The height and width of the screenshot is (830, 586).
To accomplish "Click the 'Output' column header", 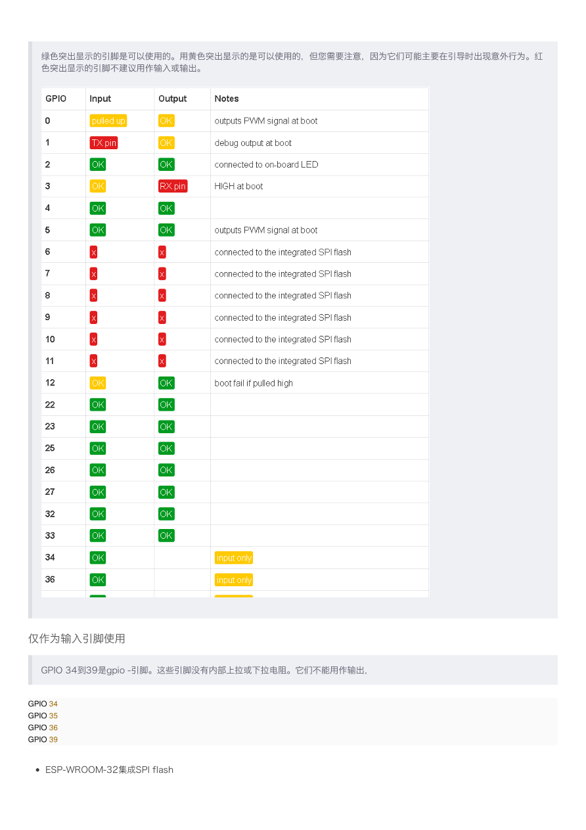I will (x=173, y=99).
